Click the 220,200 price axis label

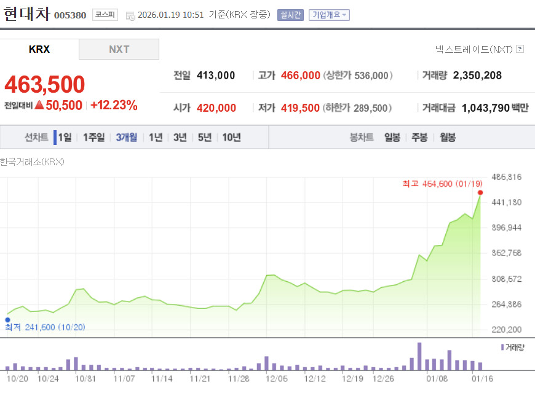tap(507, 329)
